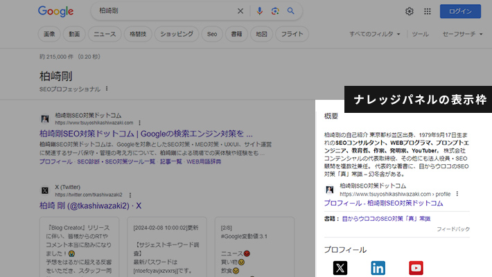Open the #Google変動値 3.1 tweet card
This screenshot has width=492, height=277.
tap(254, 247)
